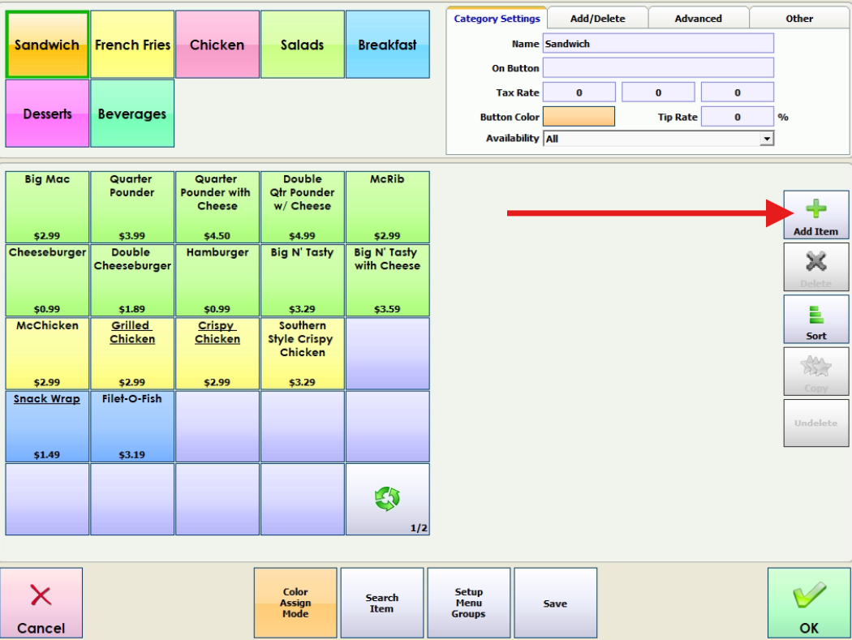Switch to the Category Settings tab
The image size is (852, 640).
point(497,19)
